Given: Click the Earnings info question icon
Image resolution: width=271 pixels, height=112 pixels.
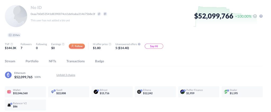Looking at the screenshot, I should pos(63,44).
